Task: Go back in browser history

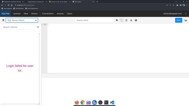Action: coord(2,5)
